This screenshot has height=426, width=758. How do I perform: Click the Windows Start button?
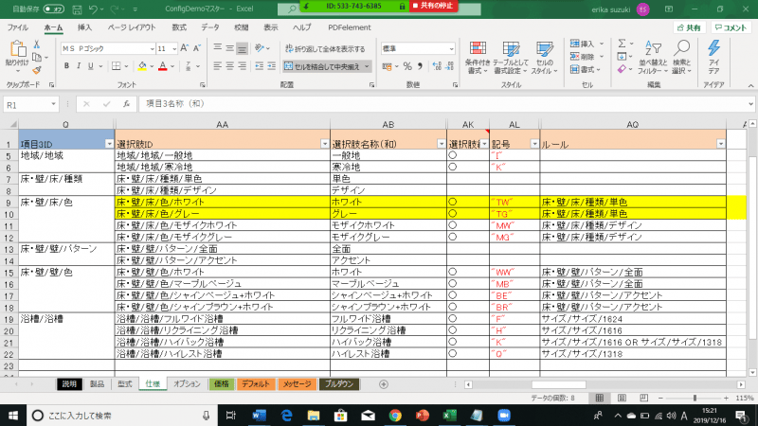click(x=12, y=416)
